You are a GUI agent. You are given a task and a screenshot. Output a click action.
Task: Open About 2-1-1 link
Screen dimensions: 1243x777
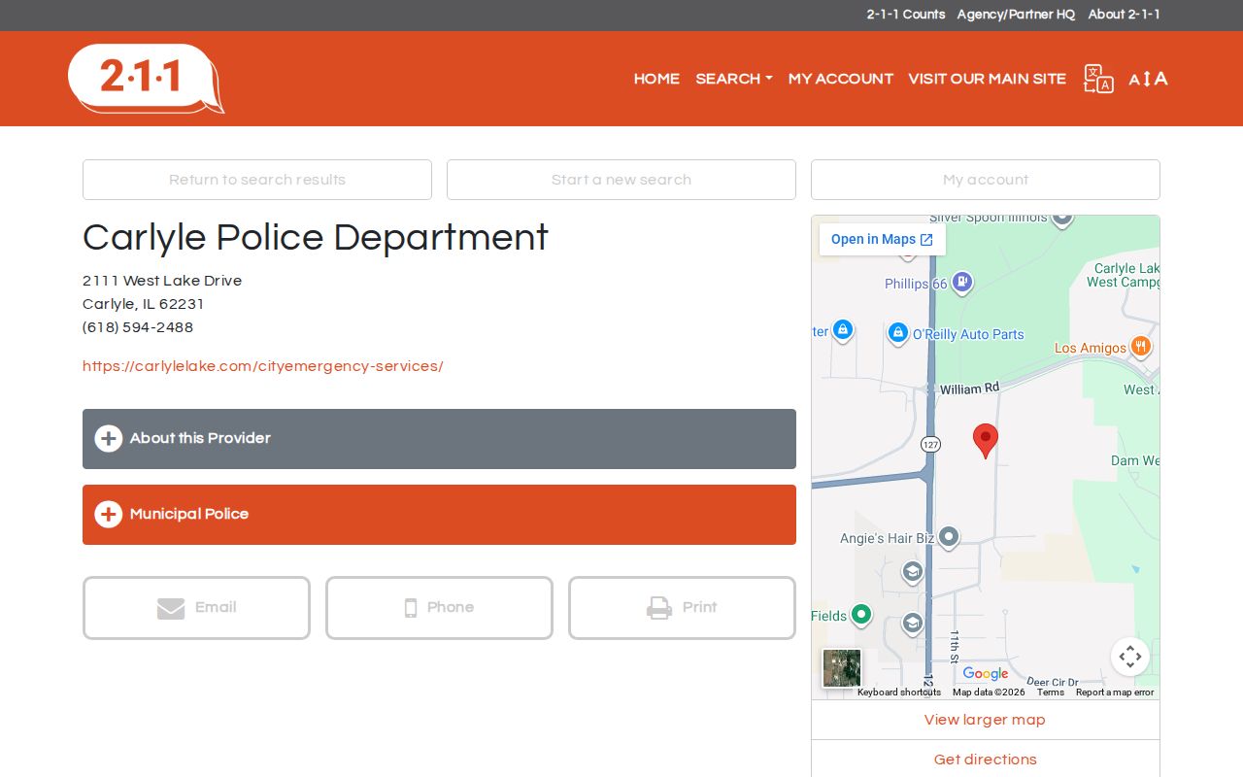pyautogui.click(x=1125, y=15)
